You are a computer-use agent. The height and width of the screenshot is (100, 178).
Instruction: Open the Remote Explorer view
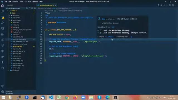[3, 28]
